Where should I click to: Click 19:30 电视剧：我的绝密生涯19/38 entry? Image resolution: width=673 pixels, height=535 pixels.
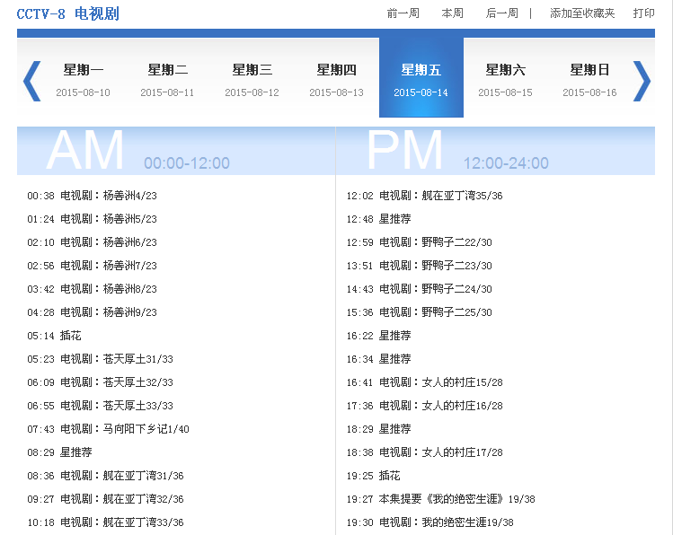point(430,522)
